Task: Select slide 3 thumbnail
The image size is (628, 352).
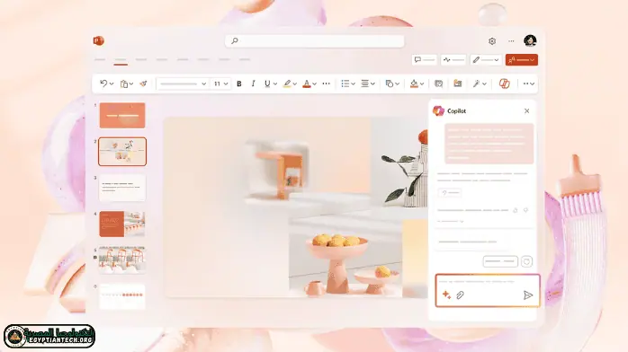Action: pos(122,188)
